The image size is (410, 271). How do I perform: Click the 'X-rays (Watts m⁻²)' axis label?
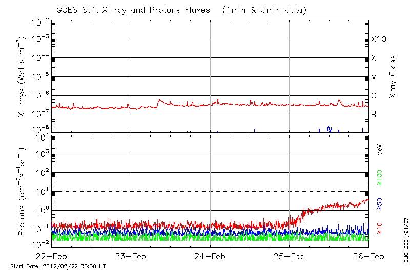pyautogui.click(x=22, y=77)
